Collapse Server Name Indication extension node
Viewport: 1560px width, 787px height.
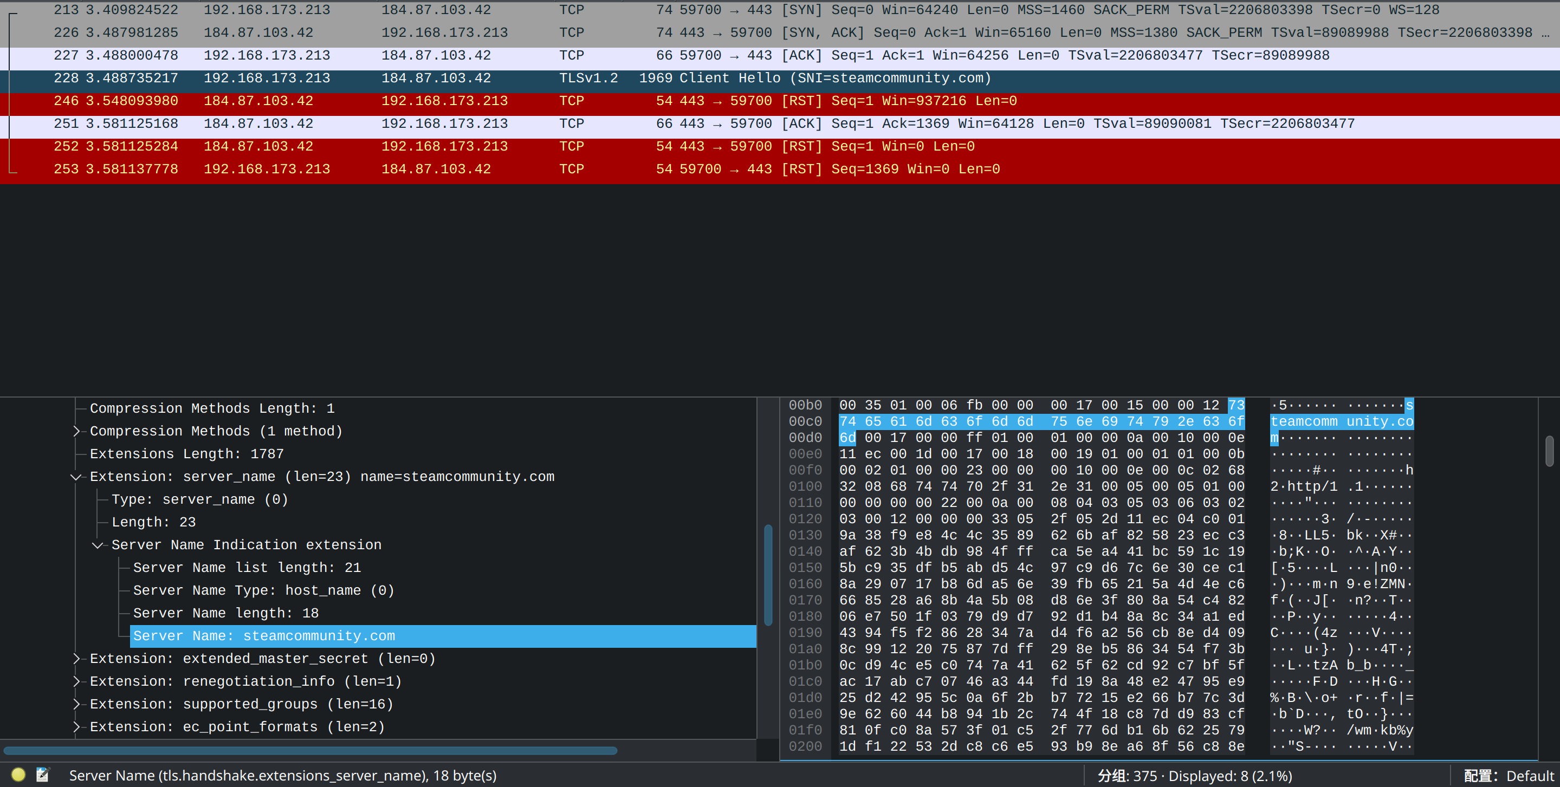[x=98, y=545]
